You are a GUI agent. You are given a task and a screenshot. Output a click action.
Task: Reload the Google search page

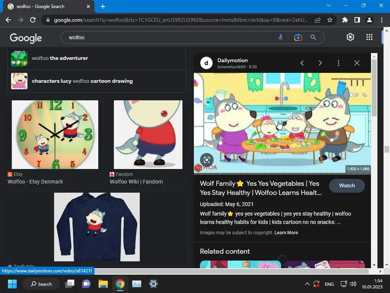pyautogui.click(x=33, y=20)
